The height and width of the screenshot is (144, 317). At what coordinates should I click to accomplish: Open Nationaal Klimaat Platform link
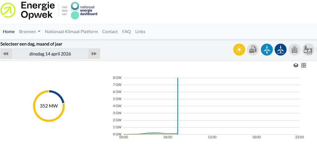[71, 32]
